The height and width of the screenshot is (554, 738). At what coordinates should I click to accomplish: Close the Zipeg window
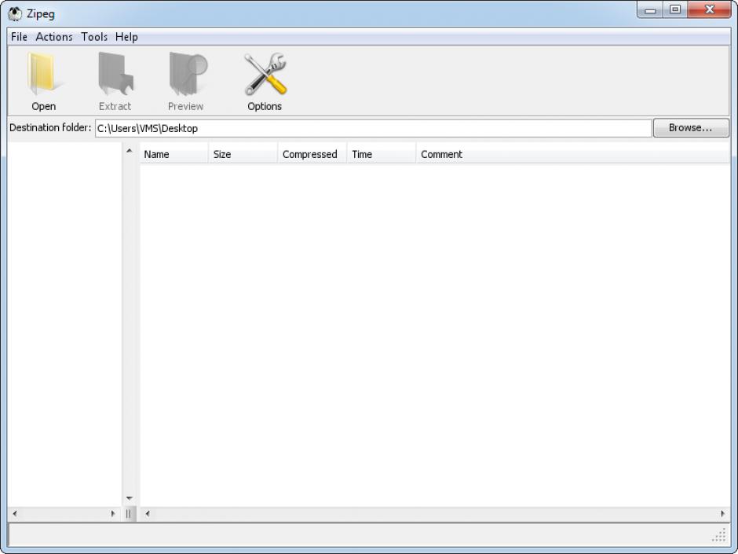709,10
